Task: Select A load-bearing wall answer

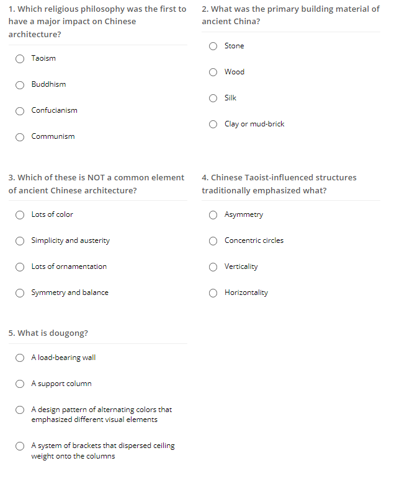Action: pos(20,358)
